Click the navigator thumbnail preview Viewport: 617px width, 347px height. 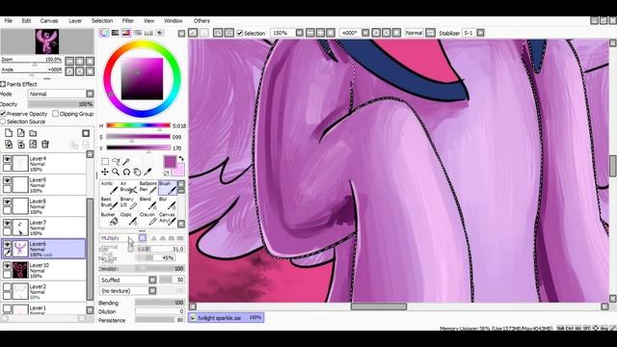[47, 41]
